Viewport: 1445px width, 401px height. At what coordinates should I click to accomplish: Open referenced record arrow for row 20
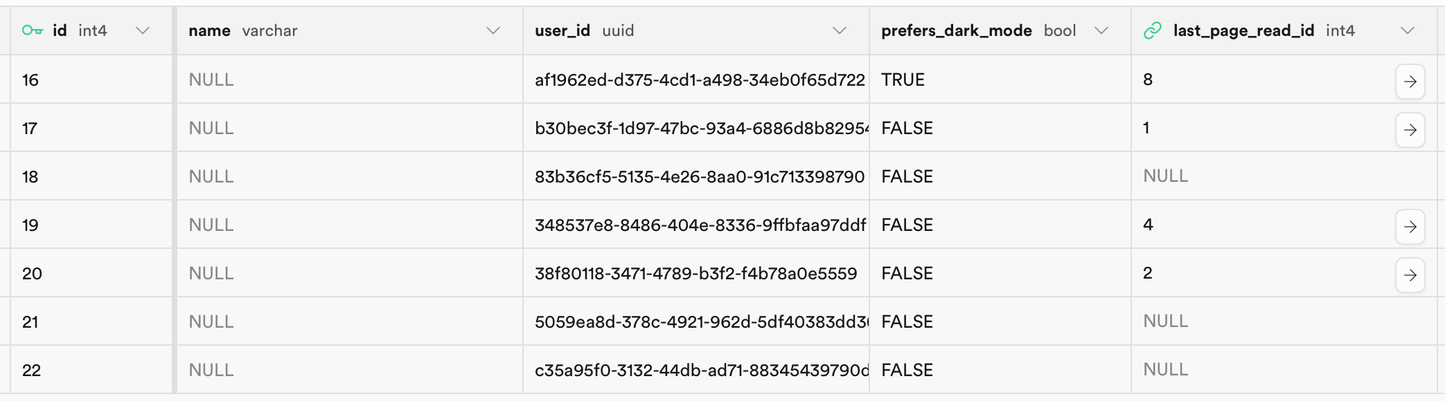pos(1410,275)
